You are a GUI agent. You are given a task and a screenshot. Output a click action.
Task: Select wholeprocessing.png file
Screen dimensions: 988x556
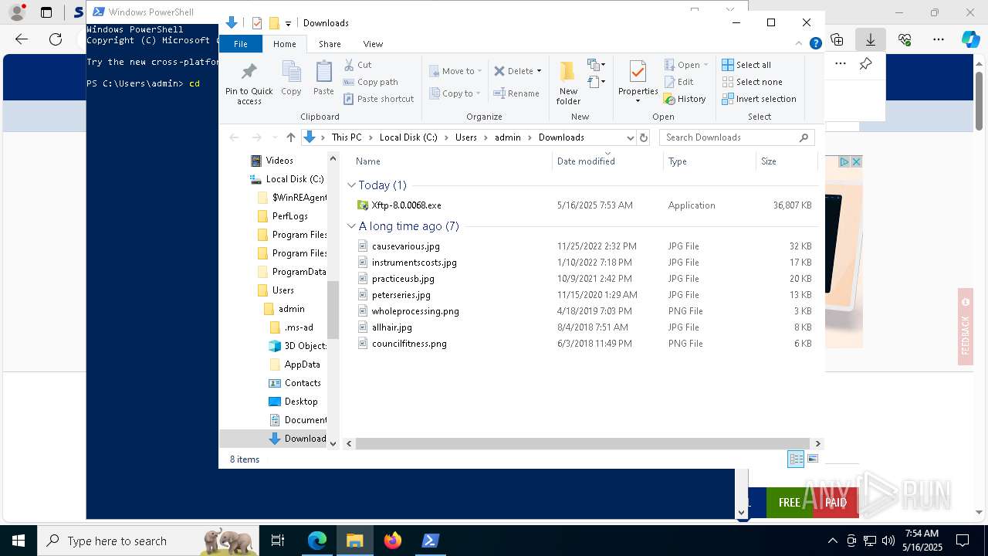pyautogui.click(x=415, y=311)
